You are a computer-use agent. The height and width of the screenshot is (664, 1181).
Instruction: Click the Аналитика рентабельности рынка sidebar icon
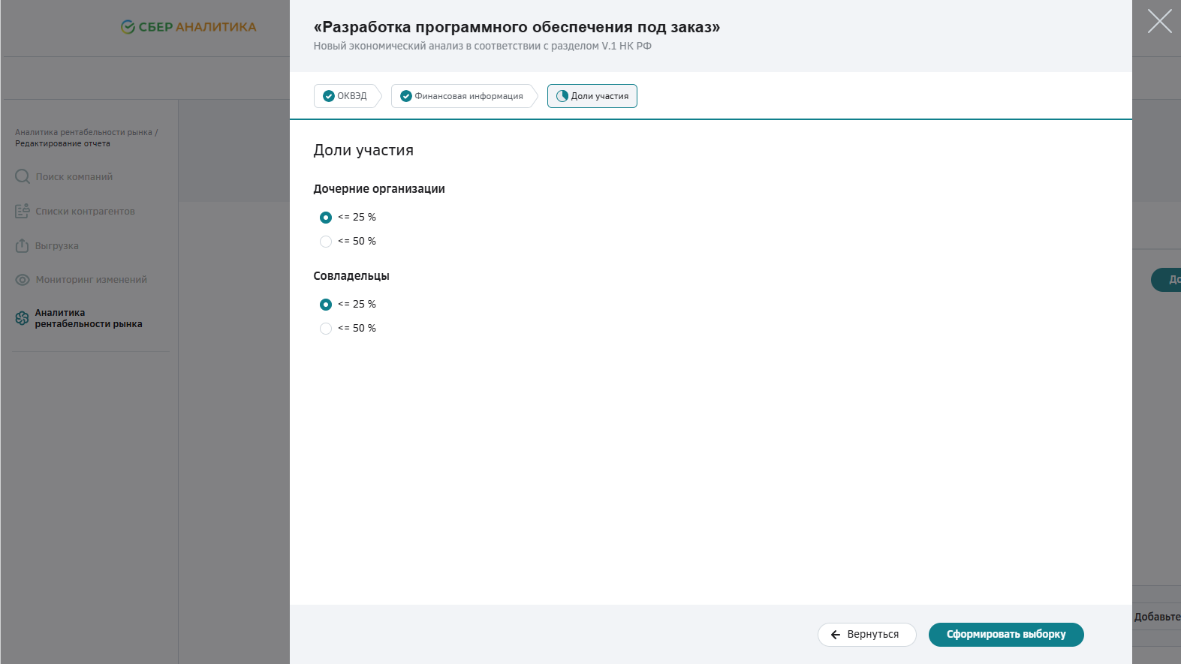click(23, 319)
